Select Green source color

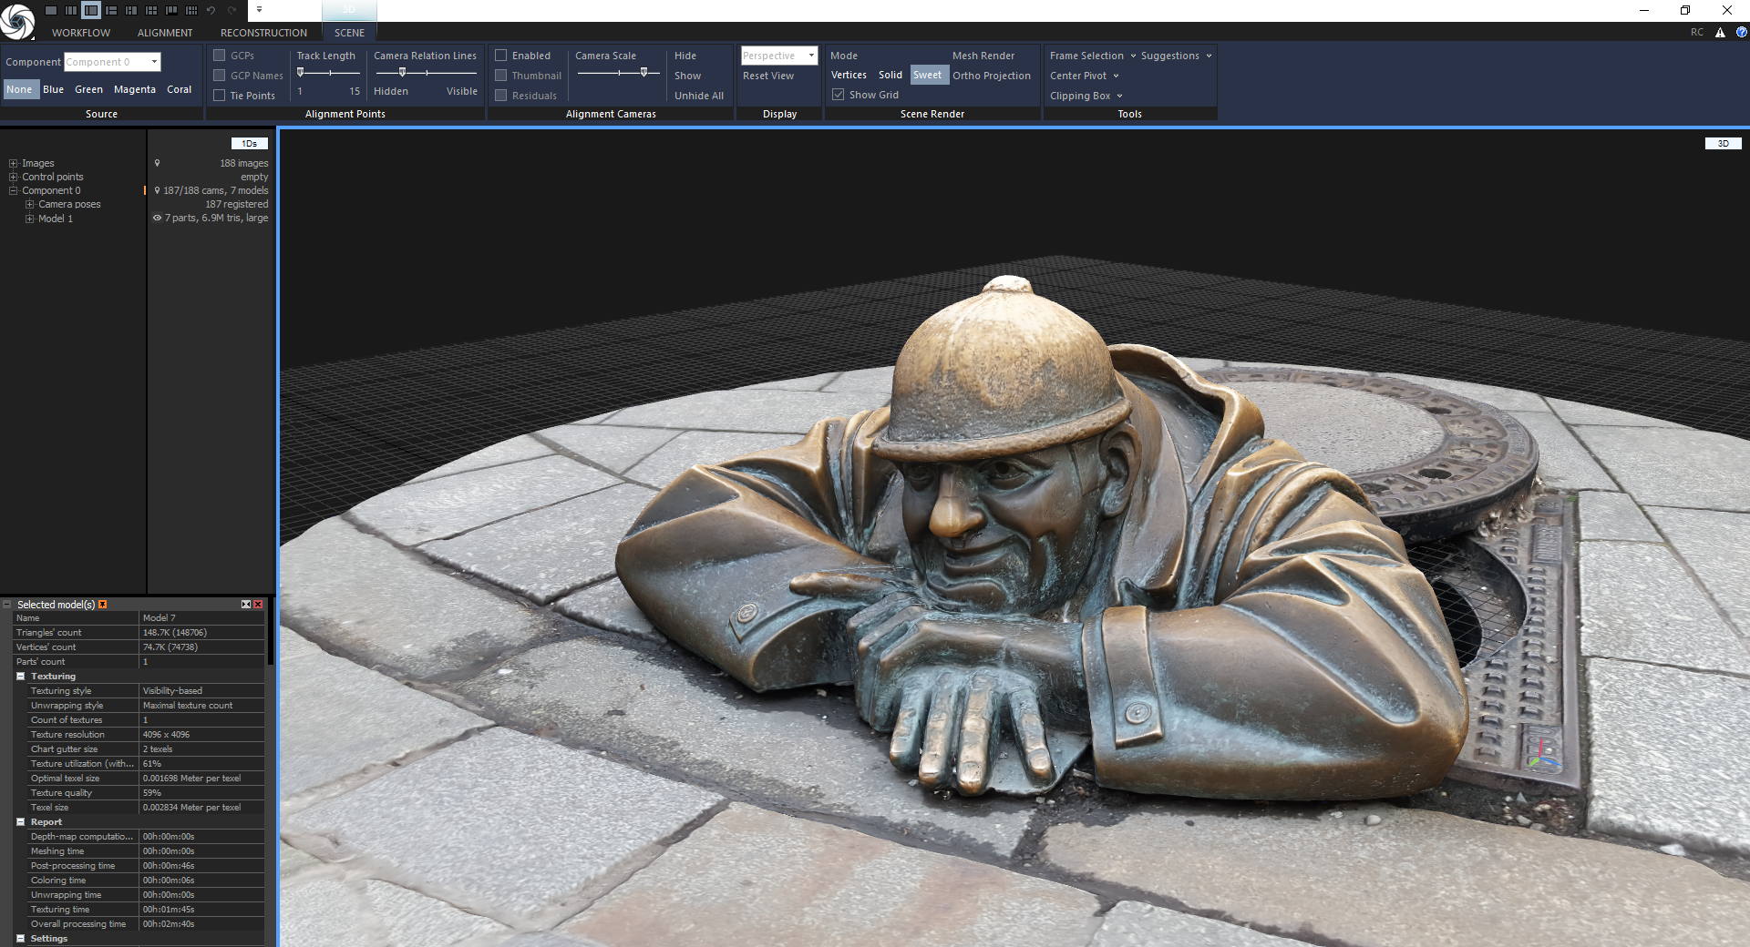click(x=88, y=89)
